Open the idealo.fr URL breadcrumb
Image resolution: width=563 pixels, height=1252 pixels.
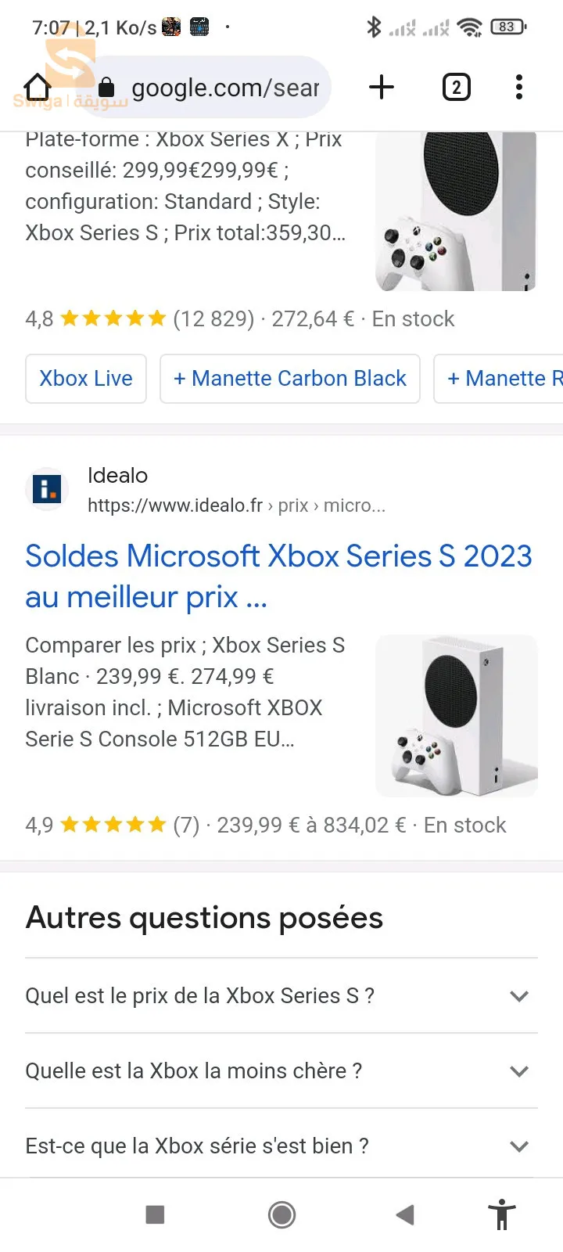236,505
